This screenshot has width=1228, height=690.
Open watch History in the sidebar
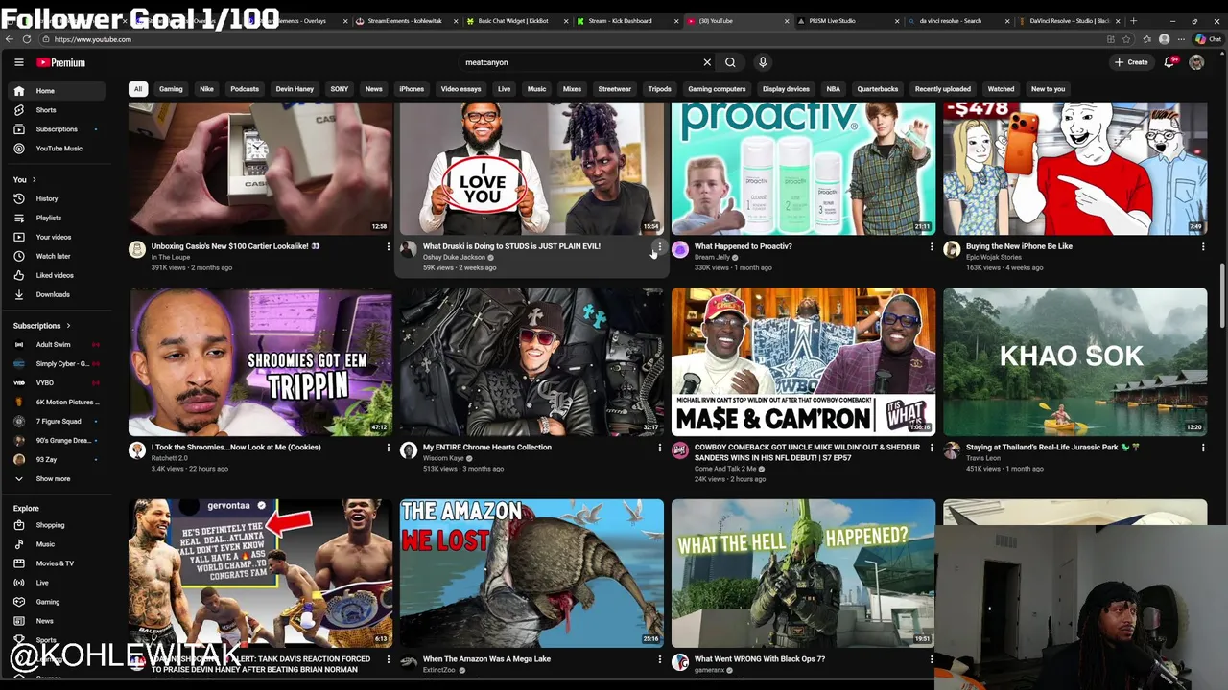58,198
